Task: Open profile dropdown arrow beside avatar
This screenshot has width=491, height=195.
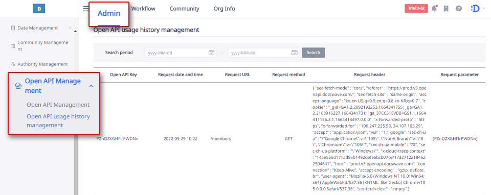Action: pyautogui.click(x=484, y=9)
